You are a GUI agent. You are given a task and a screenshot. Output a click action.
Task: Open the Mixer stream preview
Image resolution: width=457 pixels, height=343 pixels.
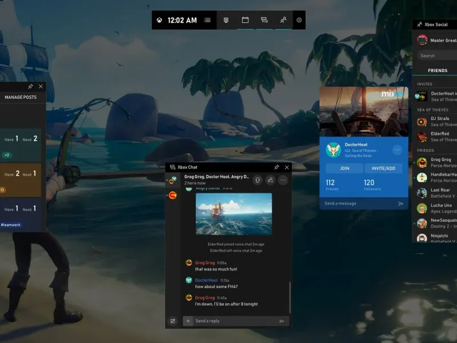pyautogui.click(x=364, y=111)
